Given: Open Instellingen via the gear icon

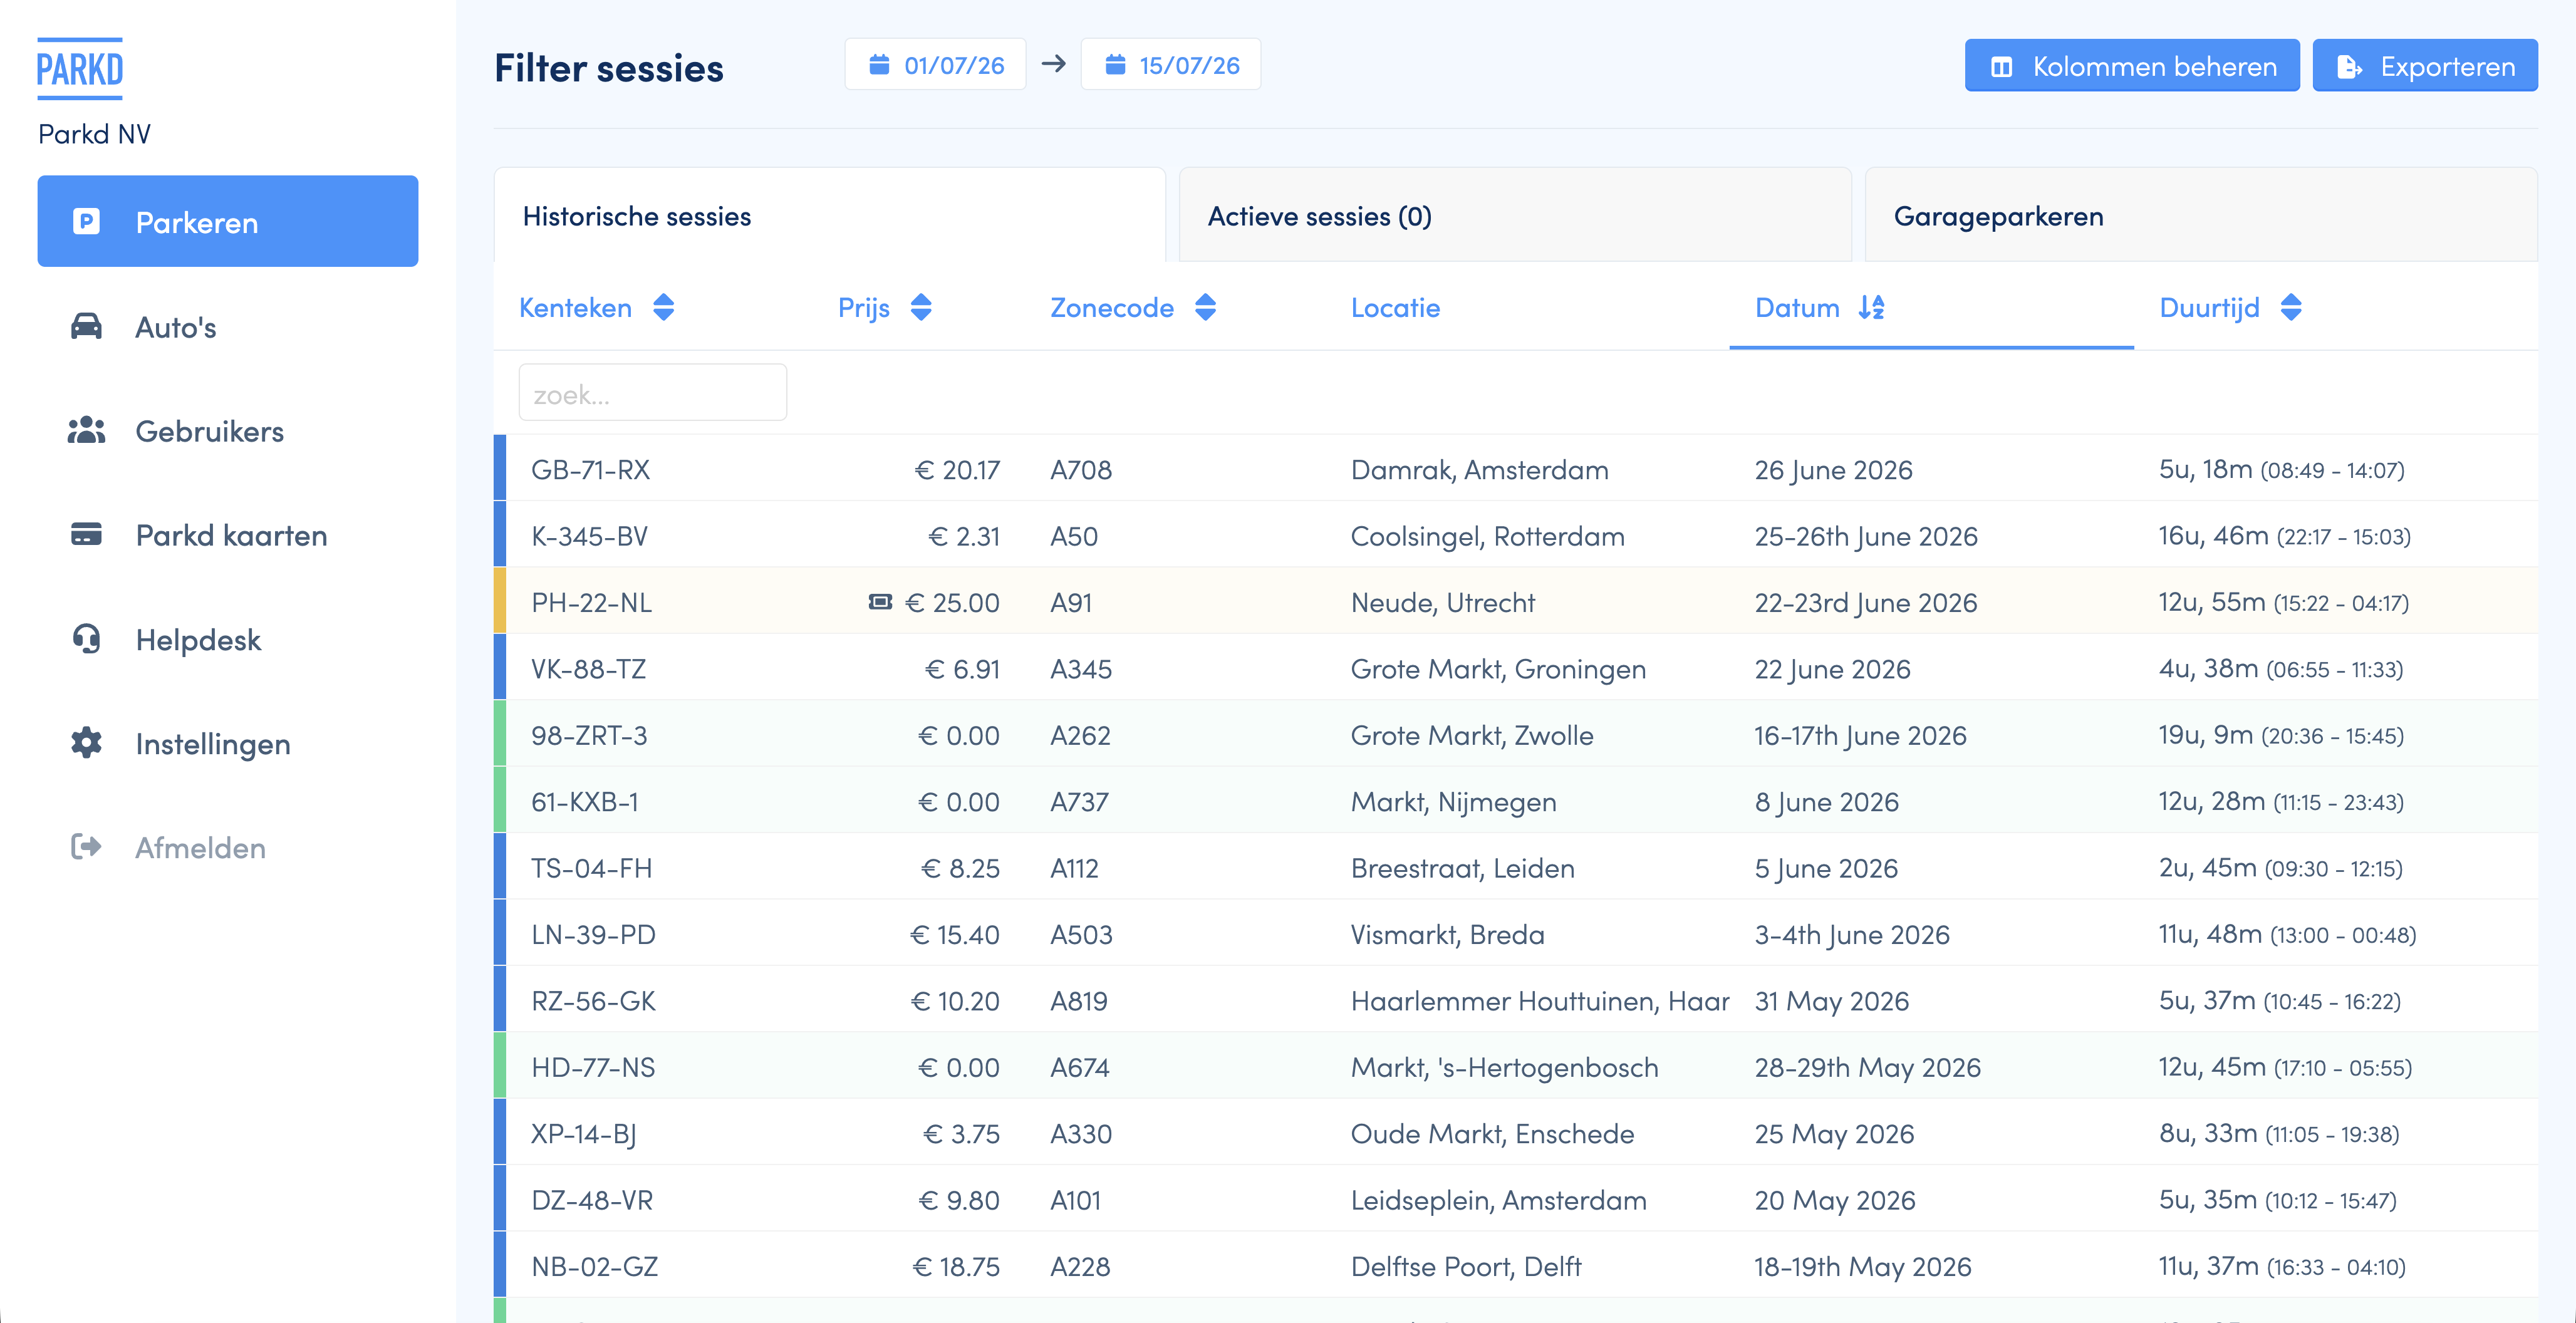Looking at the screenshot, I should click(x=86, y=742).
